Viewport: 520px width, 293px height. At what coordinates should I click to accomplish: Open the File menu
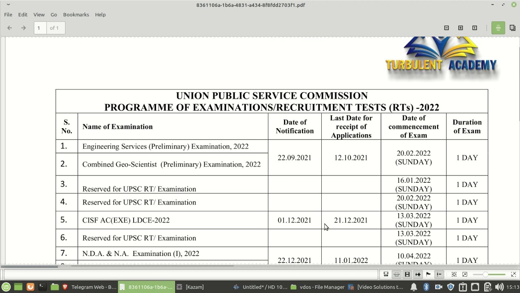click(x=8, y=15)
